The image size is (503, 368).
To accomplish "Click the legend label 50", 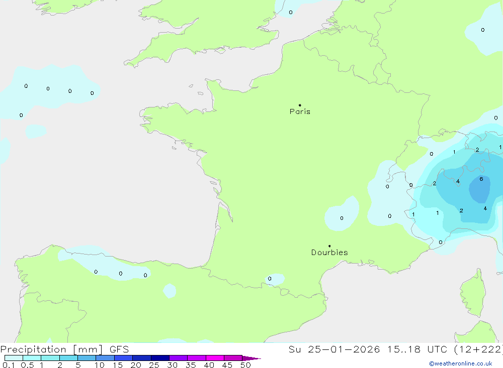I will point(245,365).
